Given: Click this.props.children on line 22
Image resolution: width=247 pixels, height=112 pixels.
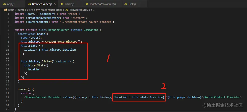Looking at the screenshot, I should point(185,97).
